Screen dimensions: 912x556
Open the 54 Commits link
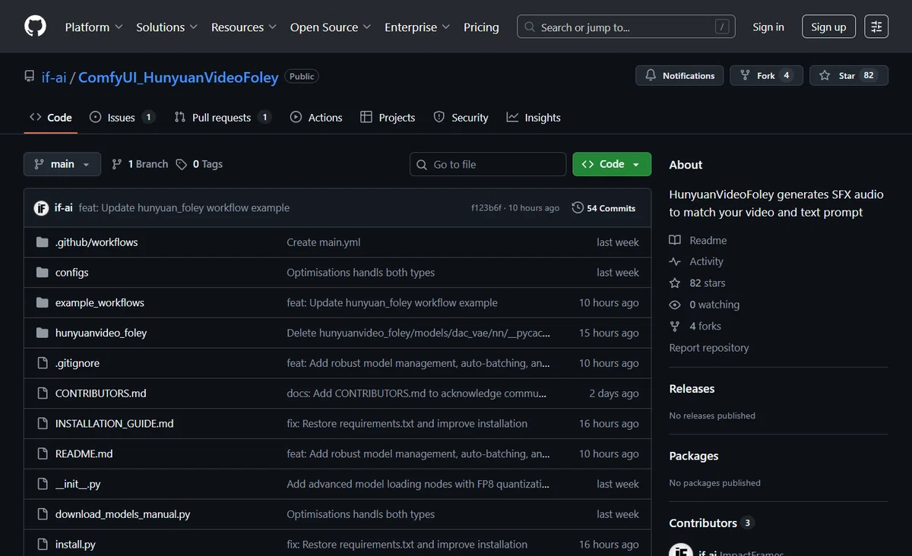[603, 208]
